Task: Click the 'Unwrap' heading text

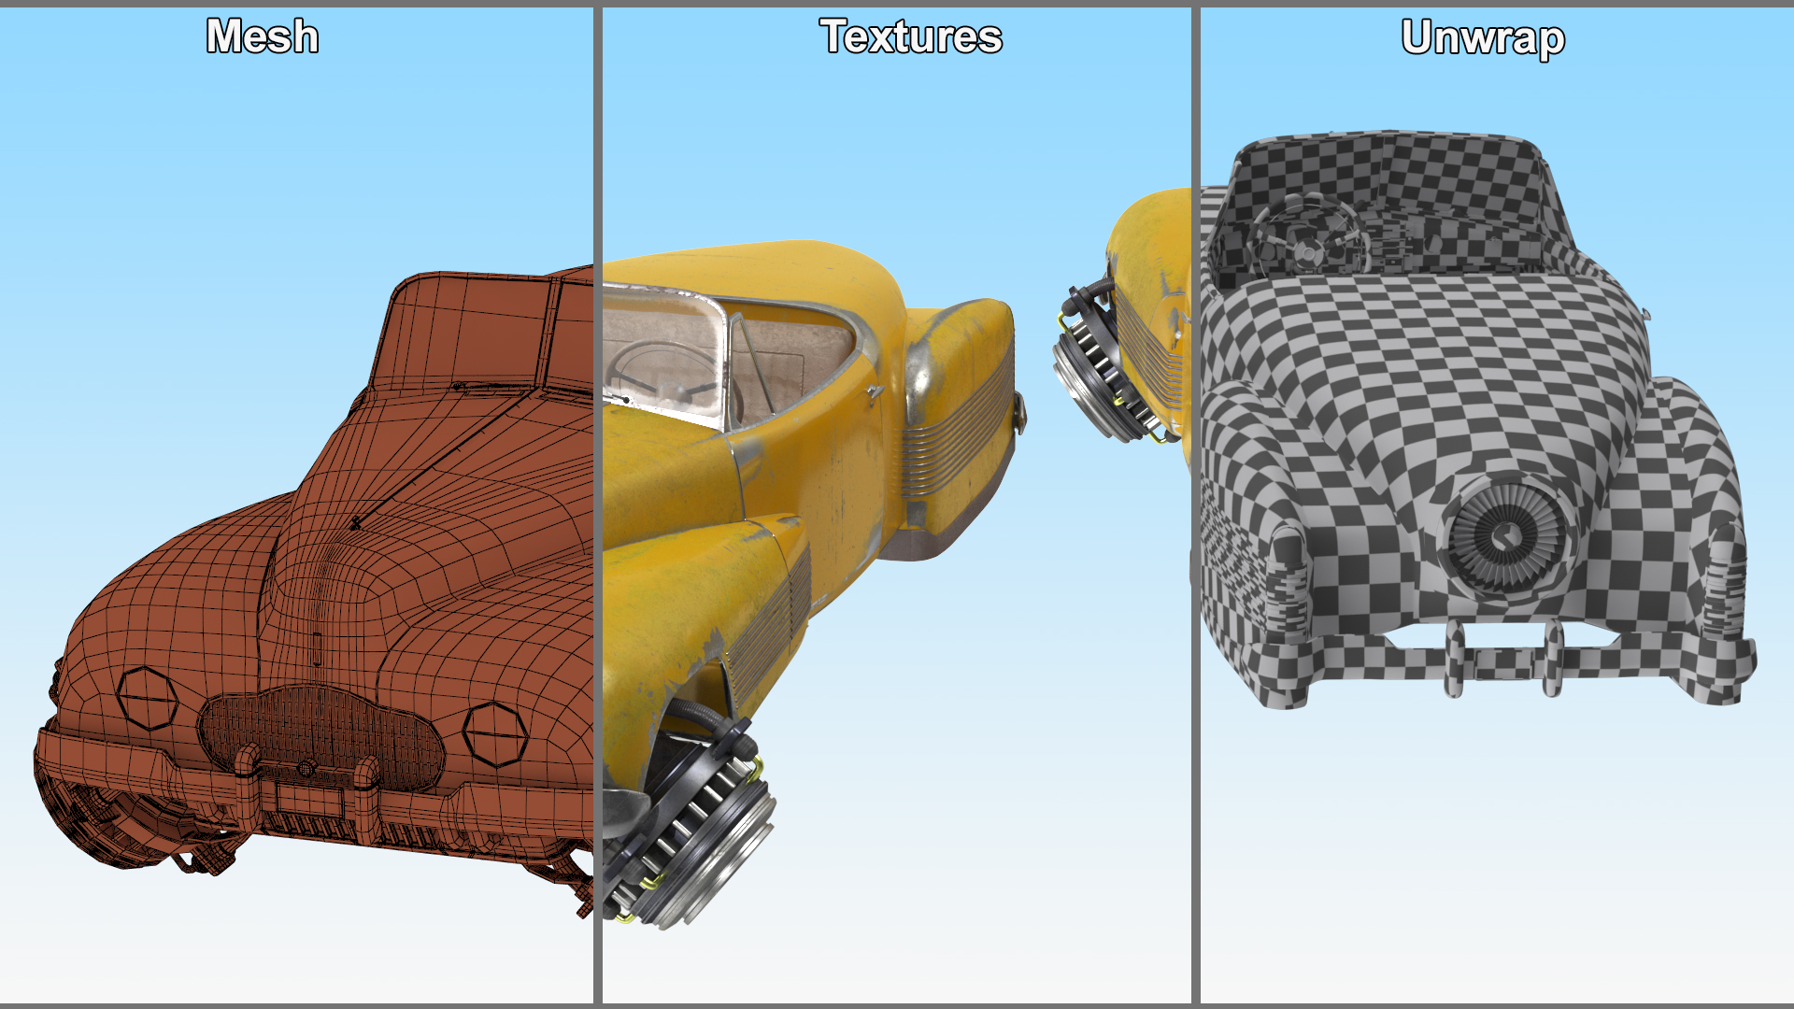Action: click(1483, 38)
